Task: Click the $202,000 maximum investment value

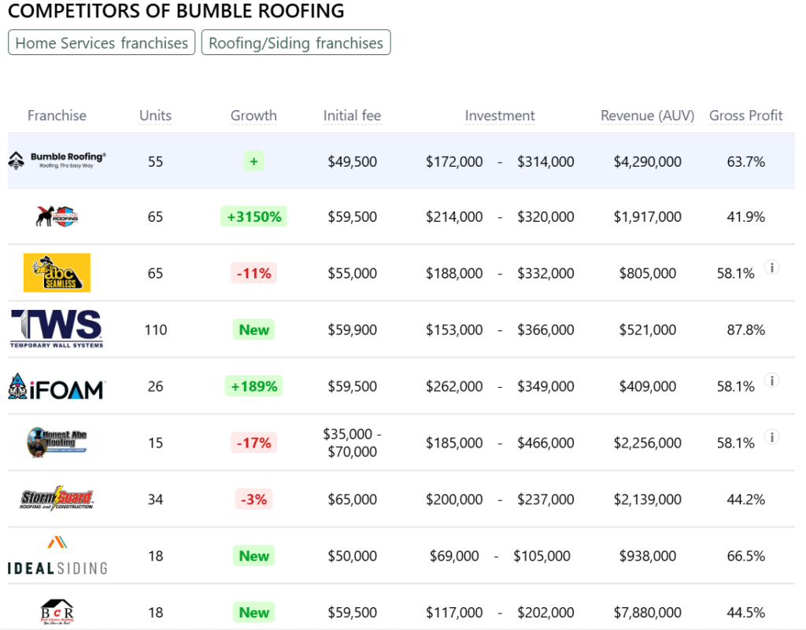Action: point(545,612)
